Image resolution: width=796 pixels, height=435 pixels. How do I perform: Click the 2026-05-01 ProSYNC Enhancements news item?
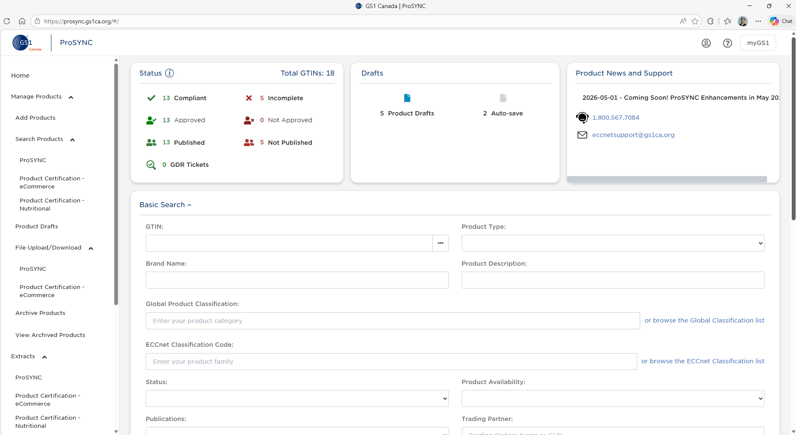(x=680, y=98)
